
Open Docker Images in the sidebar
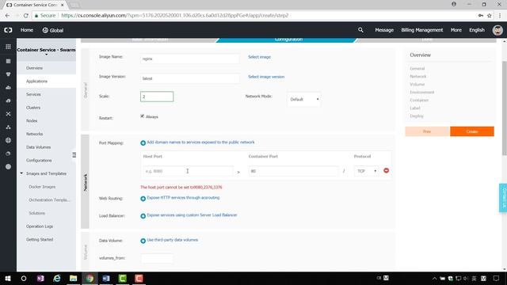pos(42,187)
